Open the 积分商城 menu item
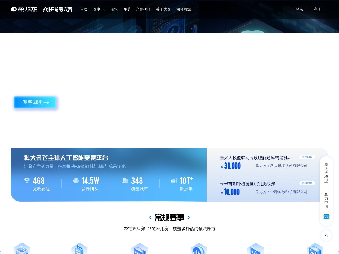The width and height of the screenshot is (339, 254). [x=184, y=9]
